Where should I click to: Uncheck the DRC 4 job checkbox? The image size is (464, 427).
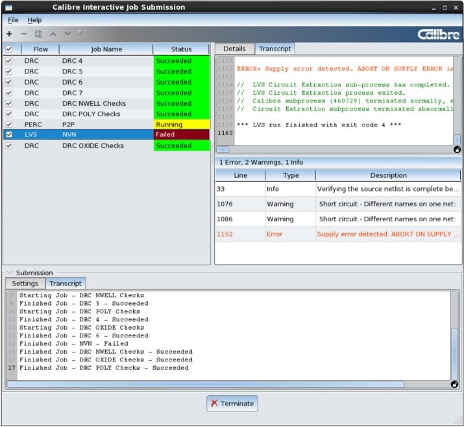(x=9, y=60)
